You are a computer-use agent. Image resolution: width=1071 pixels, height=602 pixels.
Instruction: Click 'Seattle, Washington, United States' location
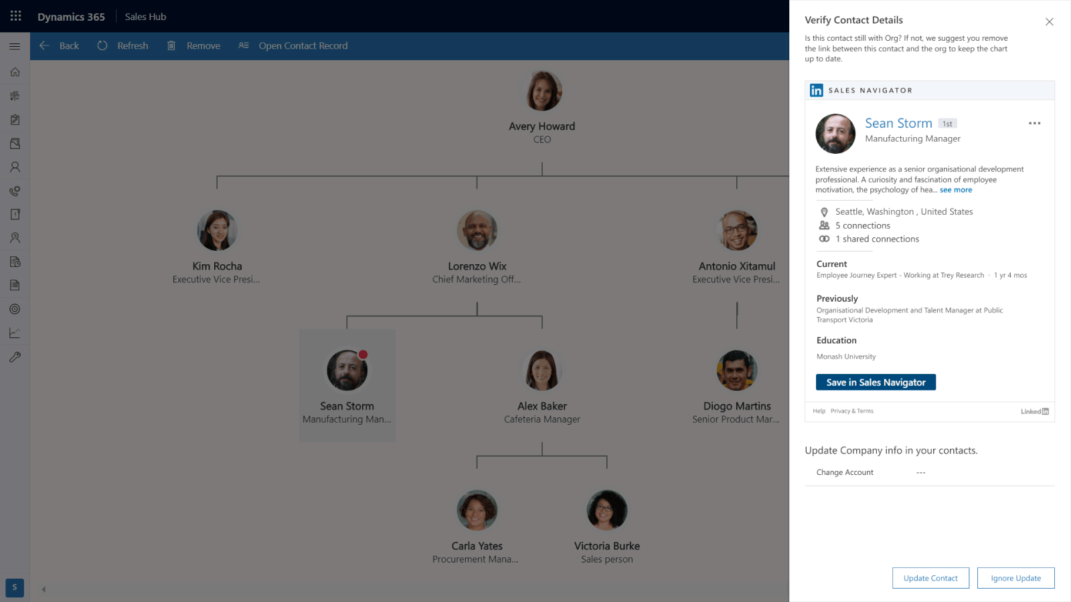pyautogui.click(x=904, y=211)
